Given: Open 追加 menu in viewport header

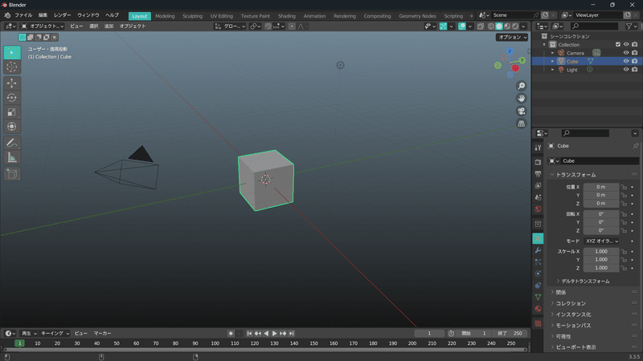Looking at the screenshot, I should tap(109, 26).
